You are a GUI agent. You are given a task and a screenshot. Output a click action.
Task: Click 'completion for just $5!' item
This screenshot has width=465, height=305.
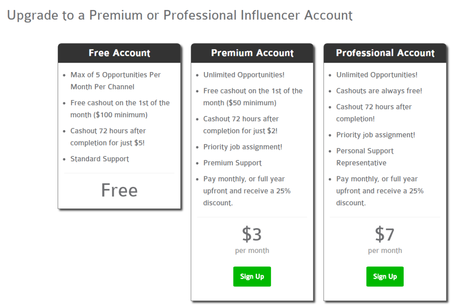point(107,137)
